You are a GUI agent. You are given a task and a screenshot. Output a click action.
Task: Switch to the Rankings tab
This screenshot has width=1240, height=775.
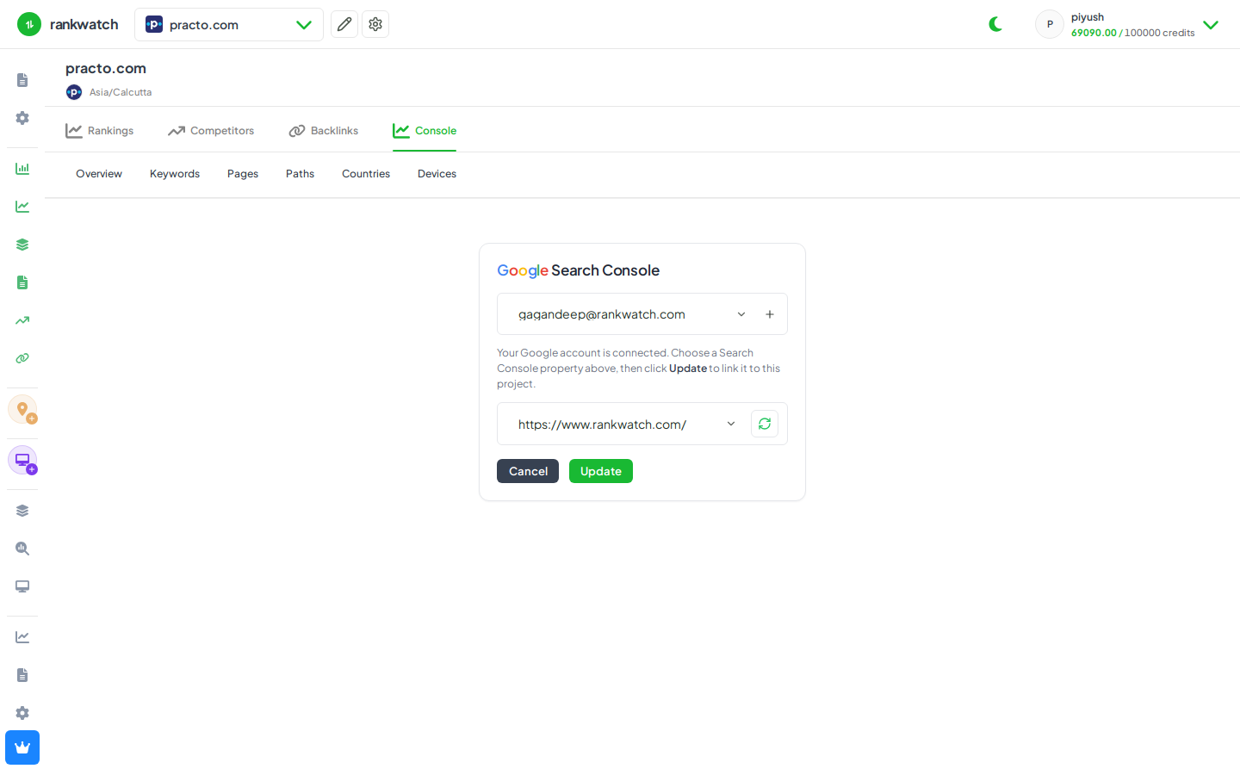click(x=100, y=131)
